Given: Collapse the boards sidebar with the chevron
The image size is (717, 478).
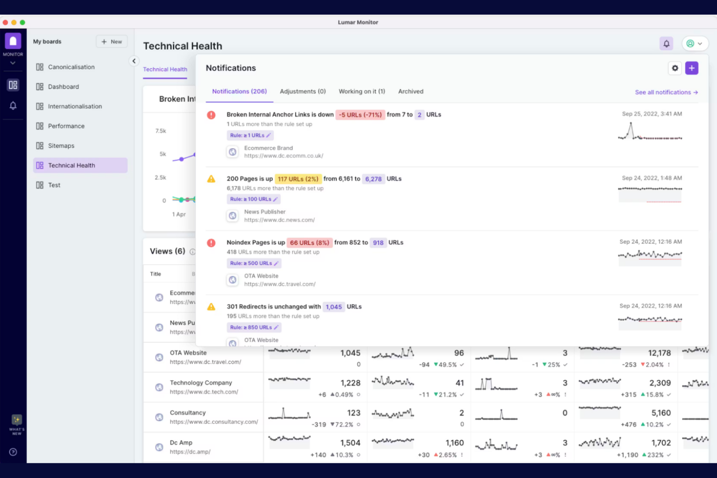Looking at the screenshot, I should (x=134, y=61).
